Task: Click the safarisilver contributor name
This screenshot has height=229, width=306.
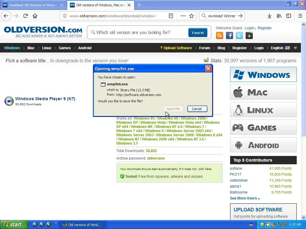Action: click(x=239, y=180)
